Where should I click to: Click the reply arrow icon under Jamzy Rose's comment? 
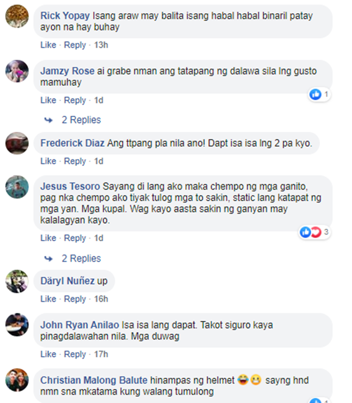coord(48,120)
